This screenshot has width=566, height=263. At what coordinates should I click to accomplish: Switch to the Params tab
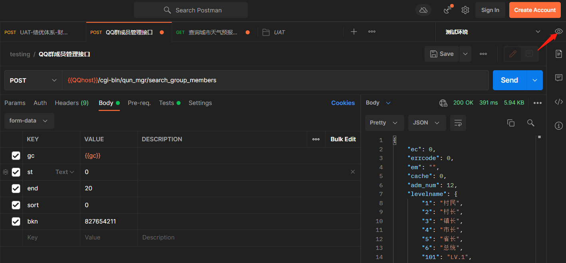coord(15,103)
